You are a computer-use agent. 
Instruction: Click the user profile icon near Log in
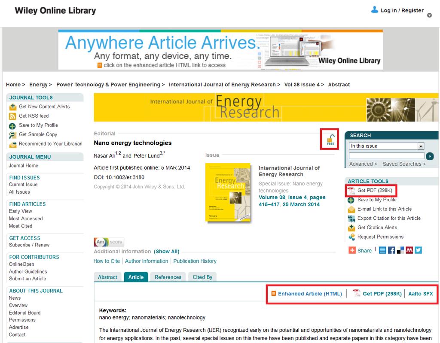tap(374, 10)
